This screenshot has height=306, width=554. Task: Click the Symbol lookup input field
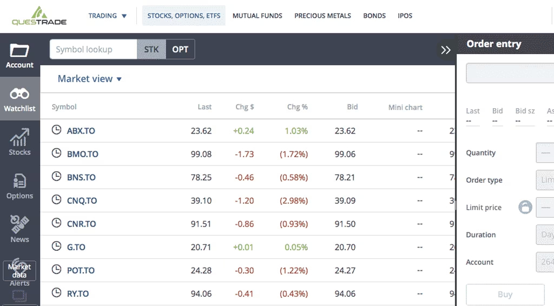click(93, 49)
